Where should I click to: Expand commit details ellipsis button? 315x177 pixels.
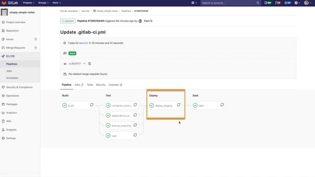pos(85,63)
